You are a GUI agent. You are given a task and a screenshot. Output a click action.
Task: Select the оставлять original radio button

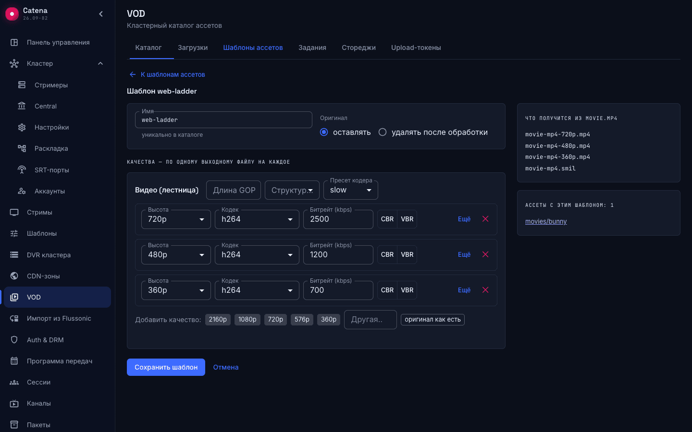[x=324, y=132]
